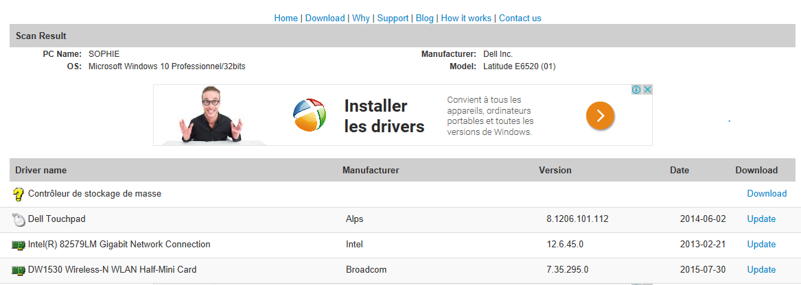Click the model value Latitude E6520 (01)
Screen dimensions: 801x285
[x=520, y=66]
